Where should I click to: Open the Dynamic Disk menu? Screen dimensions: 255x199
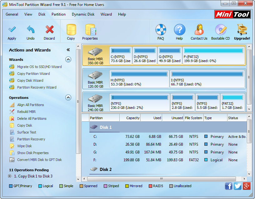pyautogui.click(x=83, y=14)
